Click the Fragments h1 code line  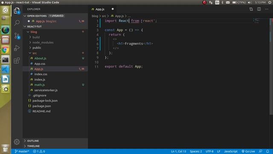point(135,44)
